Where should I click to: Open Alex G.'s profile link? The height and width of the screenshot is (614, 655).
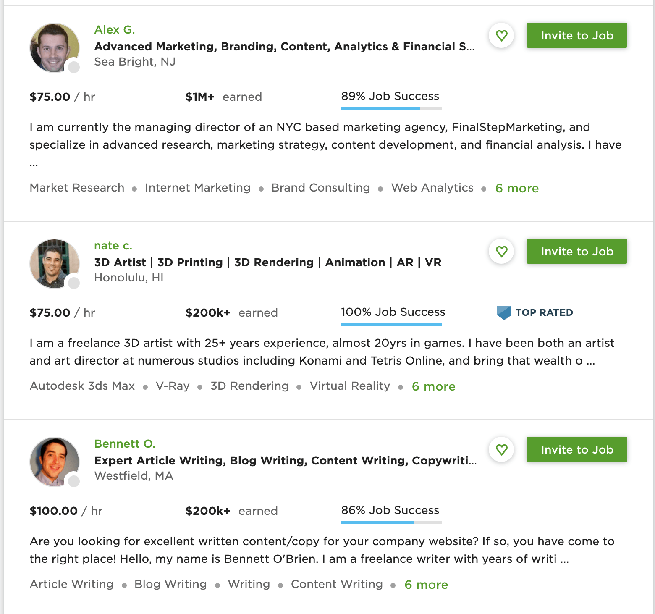(x=115, y=29)
